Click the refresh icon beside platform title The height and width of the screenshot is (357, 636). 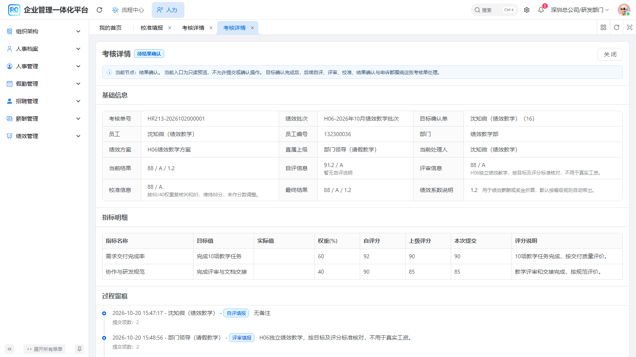pos(99,10)
